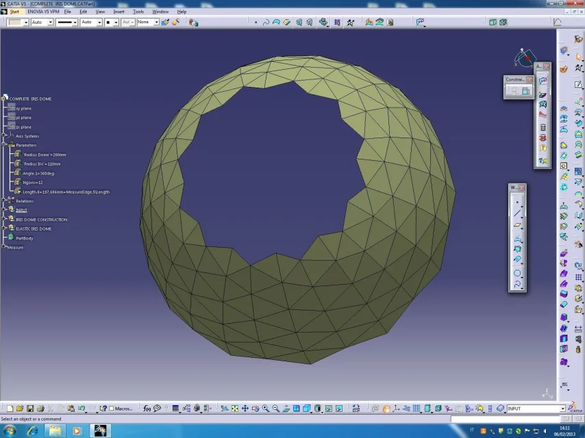Expand the INPUT geometrical set
Viewport: 585px width, 438px height.
(x=3, y=209)
